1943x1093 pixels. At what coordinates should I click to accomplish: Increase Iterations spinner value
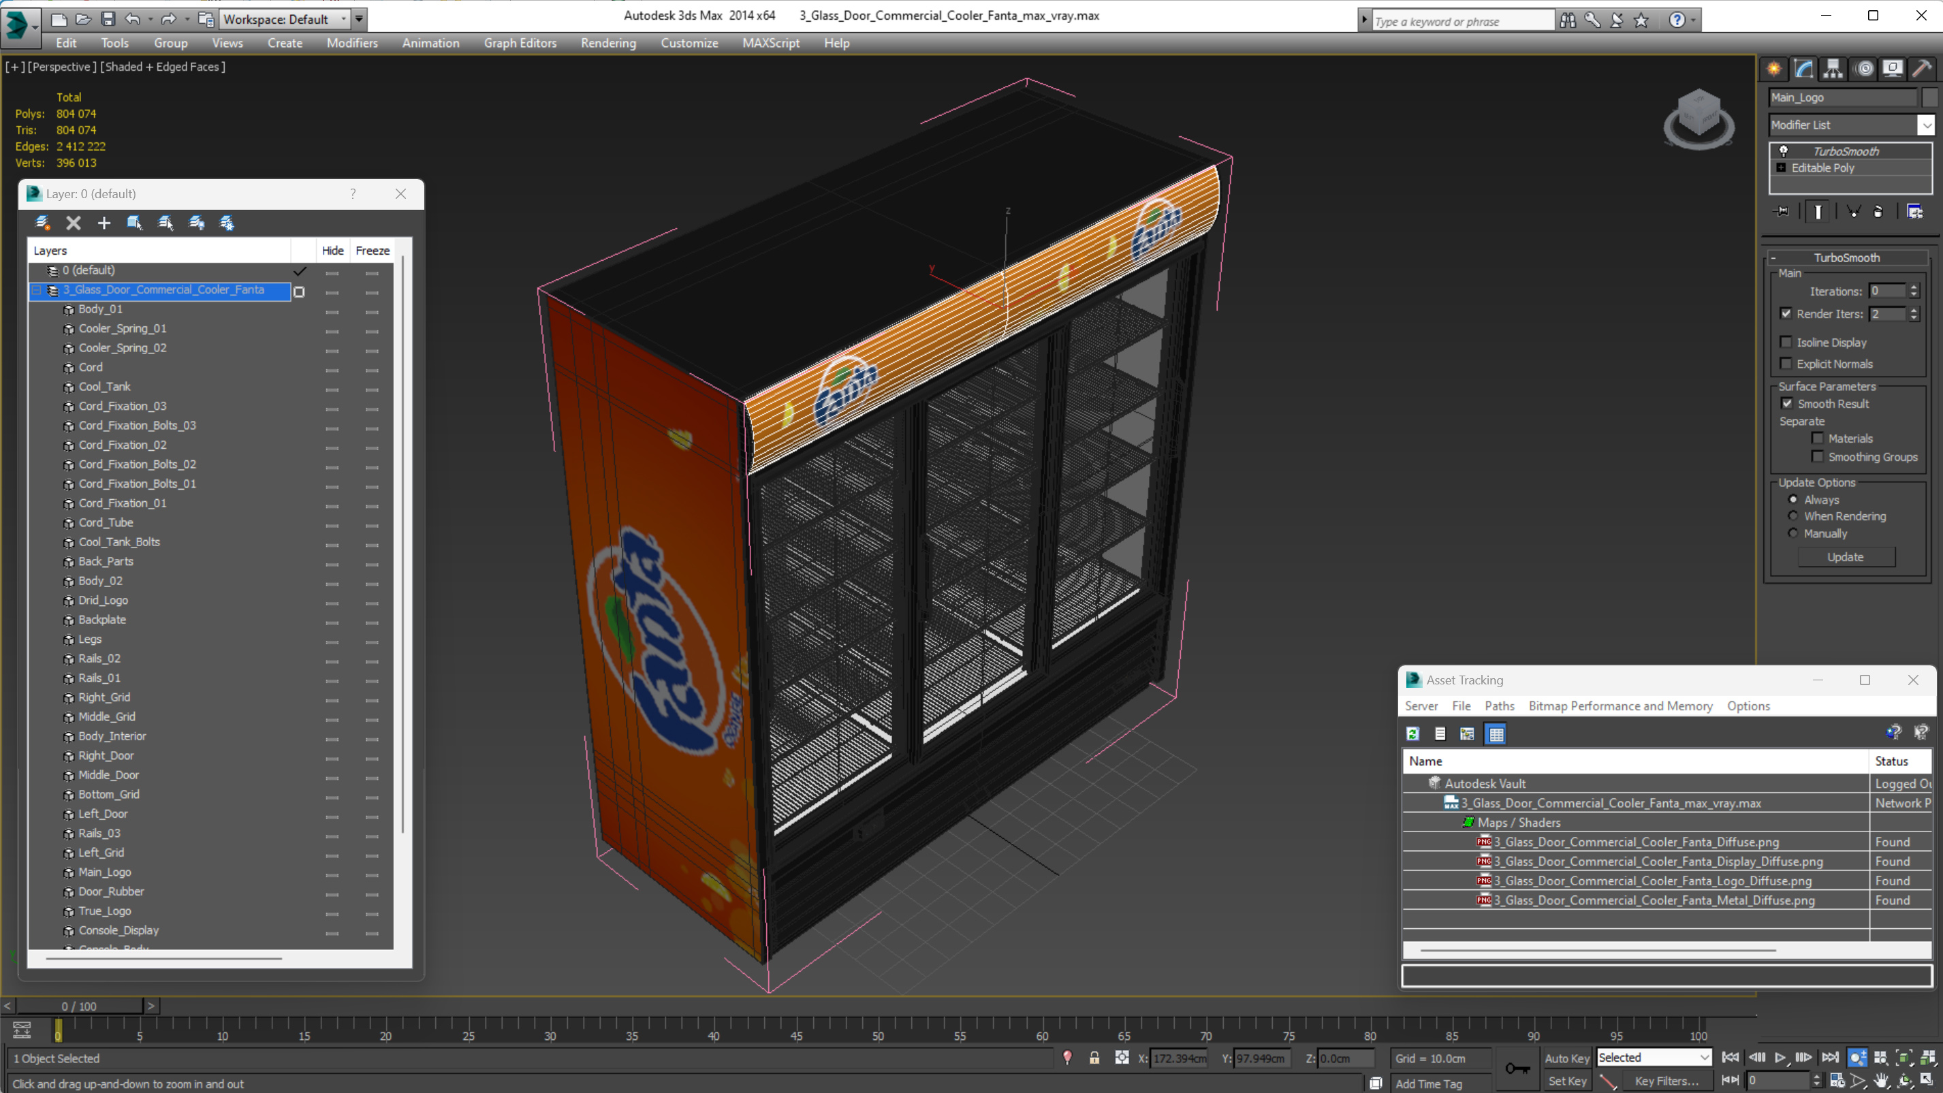(1914, 287)
